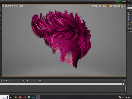Expand arrow after Hair breadcrumb
Screen dimensions: 132x99
(18, 81)
